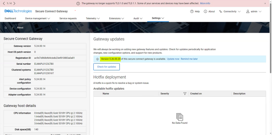
Task: Click the Help question mark icon
Action: tap(192, 12)
